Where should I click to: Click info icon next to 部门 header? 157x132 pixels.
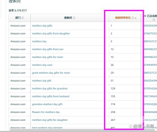[x=23, y=18]
